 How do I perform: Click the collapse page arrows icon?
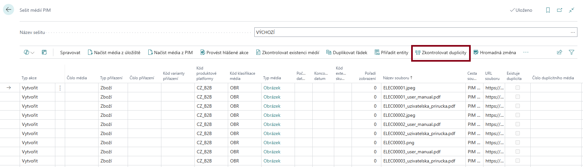point(572,10)
